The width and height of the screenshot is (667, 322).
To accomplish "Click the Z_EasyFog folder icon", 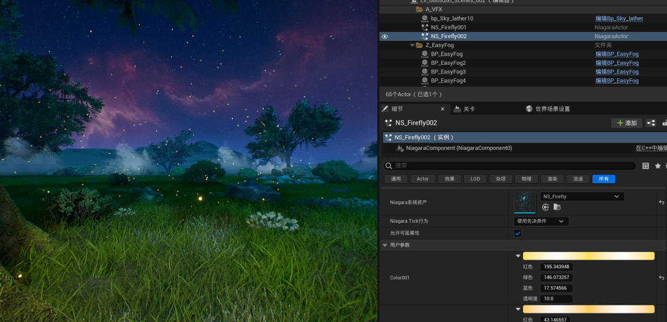I will point(419,45).
